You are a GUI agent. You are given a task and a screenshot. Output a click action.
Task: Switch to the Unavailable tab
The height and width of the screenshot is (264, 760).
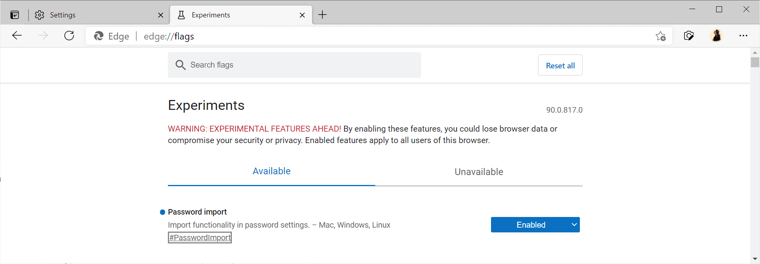(x=479, y=172)
